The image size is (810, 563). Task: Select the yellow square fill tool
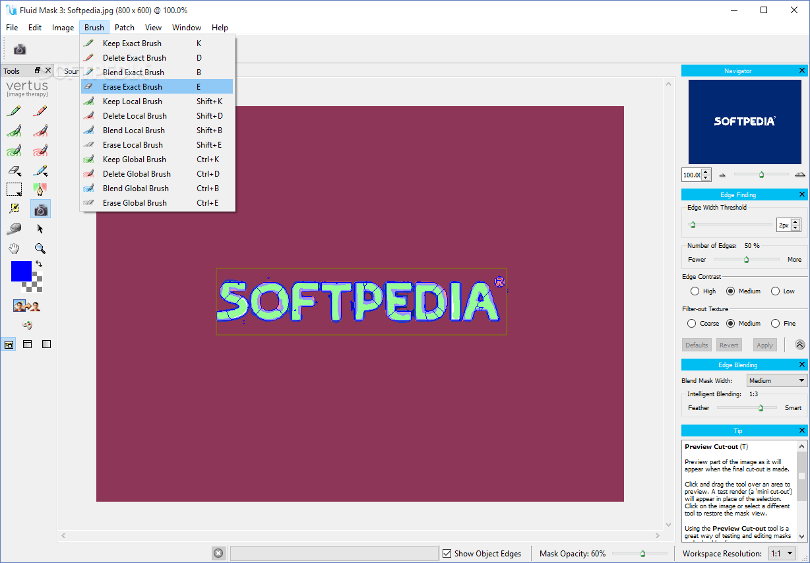tap(14, 209)
